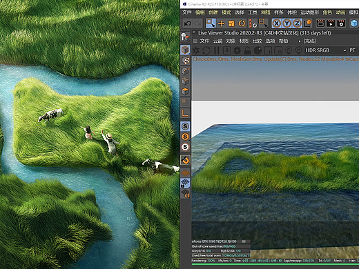
Task: Click the rectangle selection icon with cursor
Action: (x=263, y=23)
